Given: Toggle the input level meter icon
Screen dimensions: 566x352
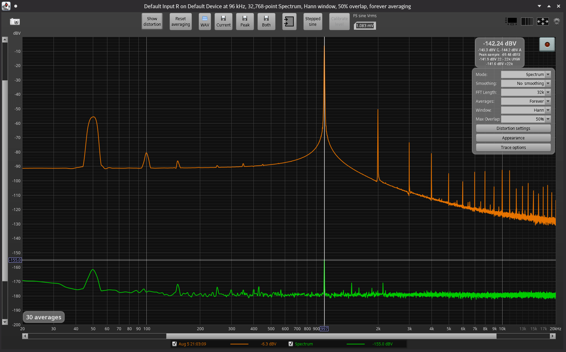Looking at the screenshot, I should tap(511, 21).
